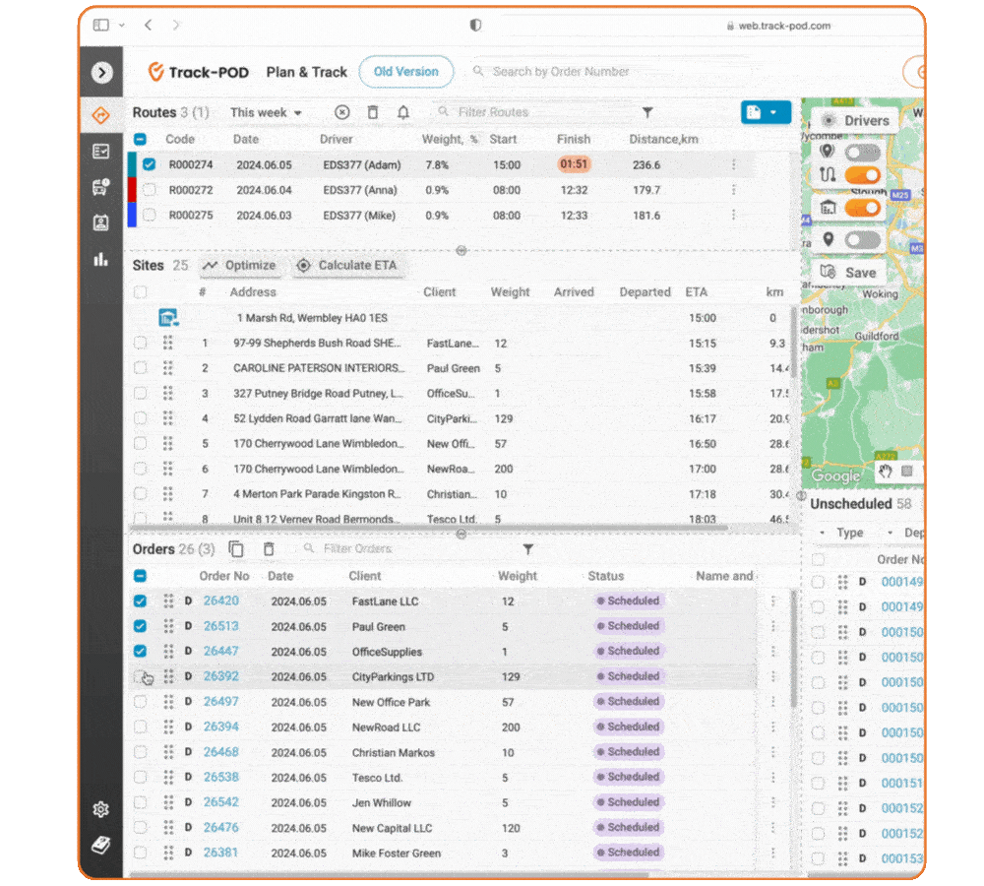Check order 26392 checkbox
This screenshot has height=886, width=984.
tap(140, 676)
